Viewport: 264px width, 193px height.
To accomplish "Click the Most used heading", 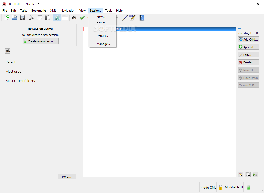I will [13, 72].
